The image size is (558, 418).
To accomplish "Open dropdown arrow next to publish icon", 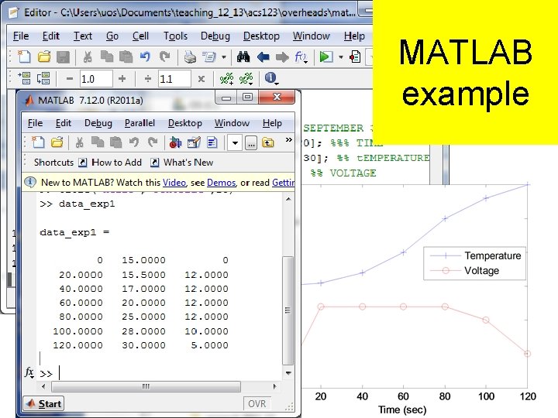I will [224, 57].
